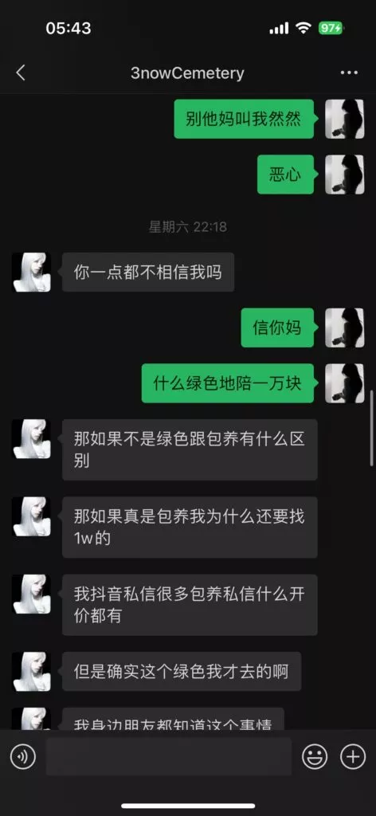This screenshot has width=376, height=816.
Task: Tap sender avatar beside '恶心' message
Action: (345, 175)
